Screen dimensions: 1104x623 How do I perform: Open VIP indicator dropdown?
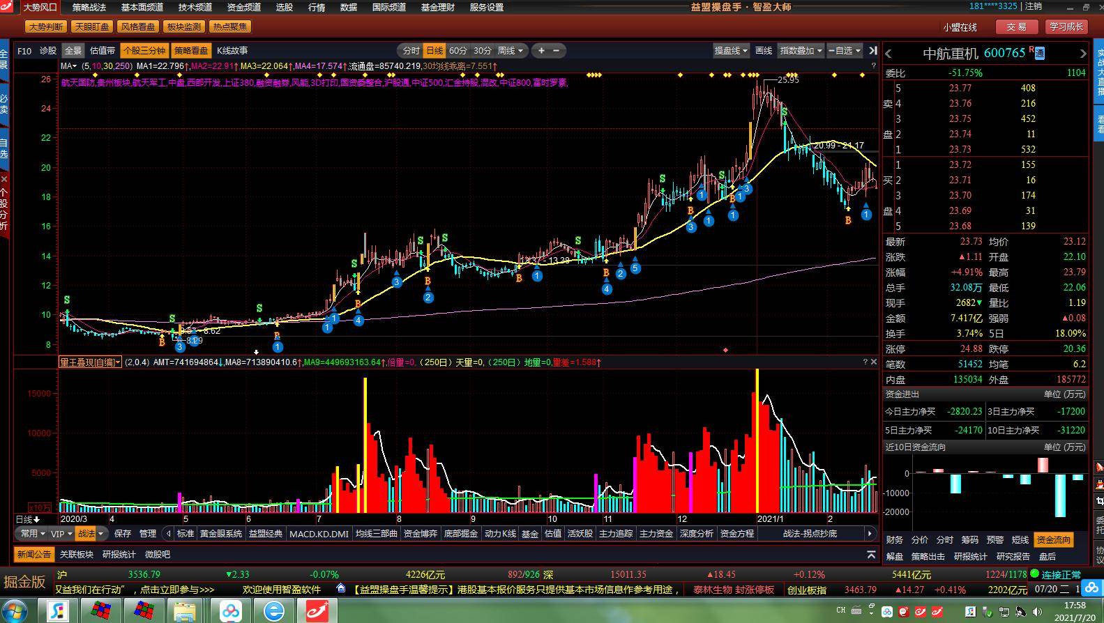coord(61,533)
